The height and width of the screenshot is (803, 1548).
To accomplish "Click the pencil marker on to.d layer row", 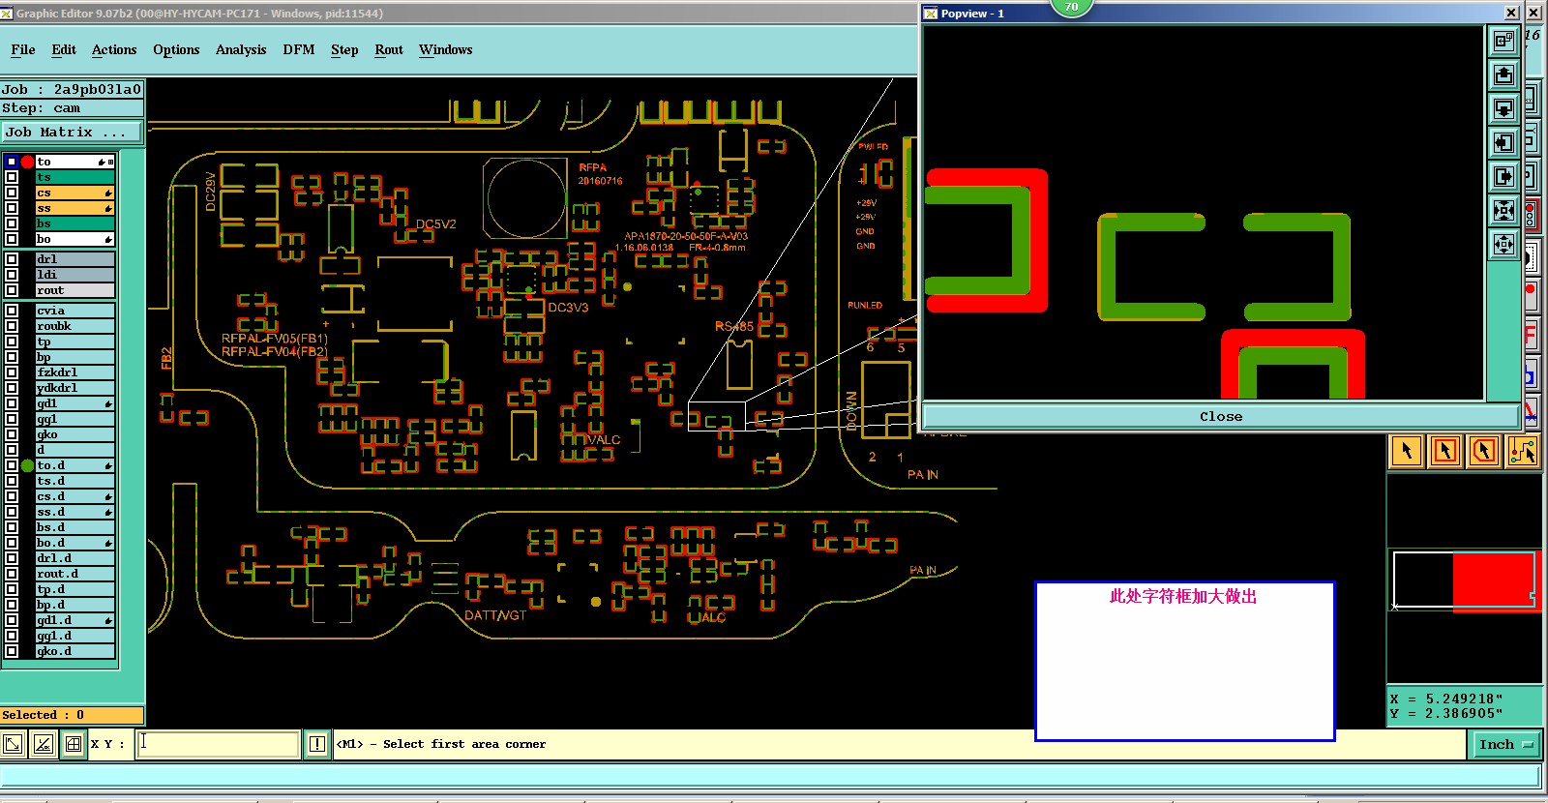I will click(x=108, y=466).
